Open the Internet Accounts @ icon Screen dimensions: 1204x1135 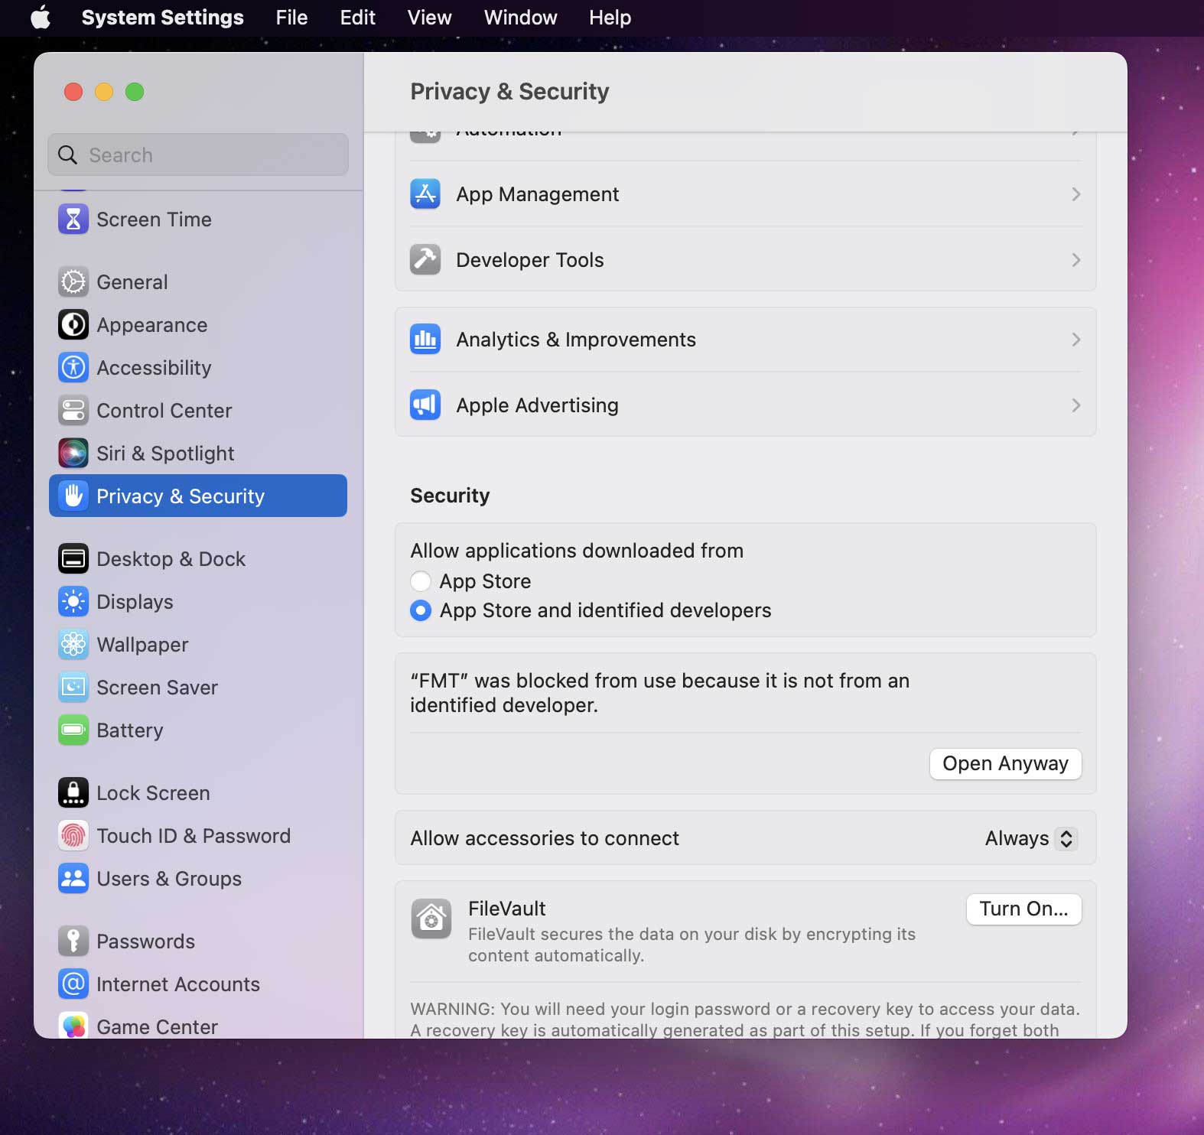point(73,984)
